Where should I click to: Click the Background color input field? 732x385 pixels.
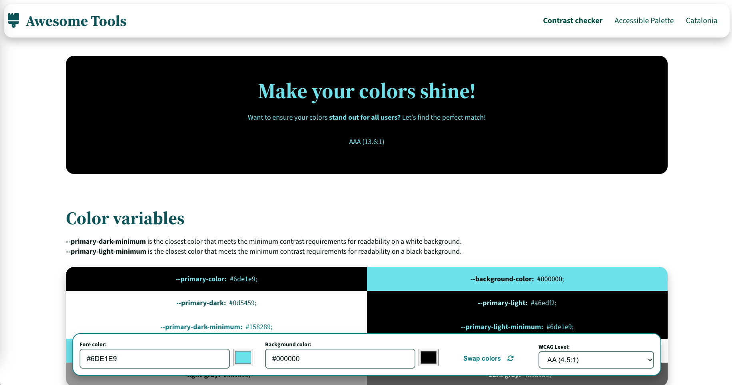[x=340, y=358]
